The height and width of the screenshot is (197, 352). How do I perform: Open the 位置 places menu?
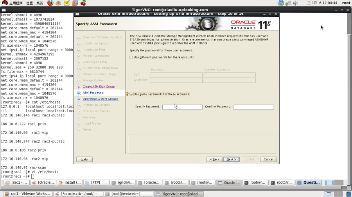pos(29,3)
